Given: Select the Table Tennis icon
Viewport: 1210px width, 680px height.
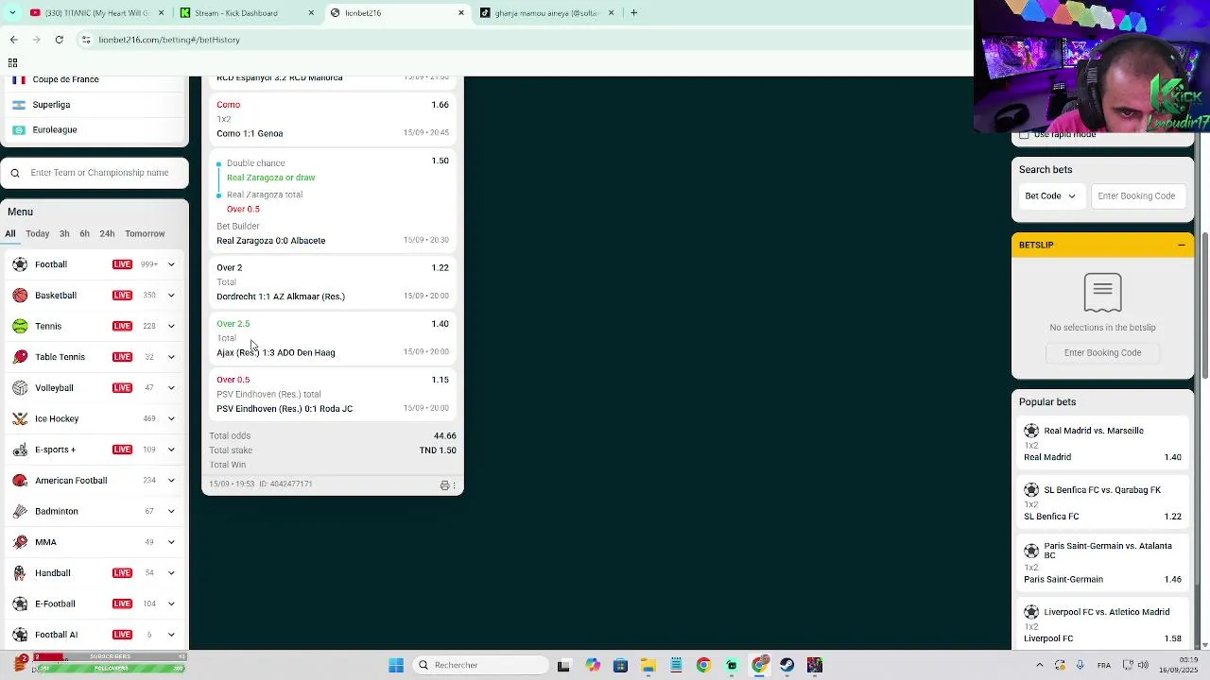Looking at the screenshot, I should tap(20, 357).
